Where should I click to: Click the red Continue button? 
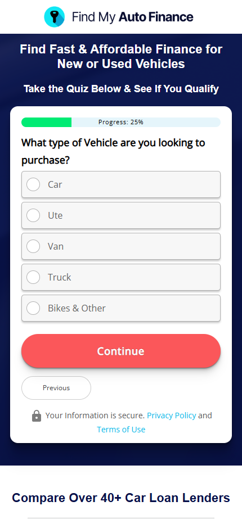121,351
